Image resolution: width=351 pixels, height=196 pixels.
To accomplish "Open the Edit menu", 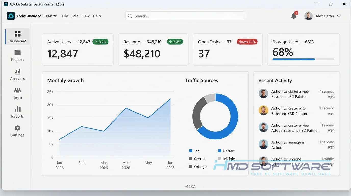I will pos(74,16).
